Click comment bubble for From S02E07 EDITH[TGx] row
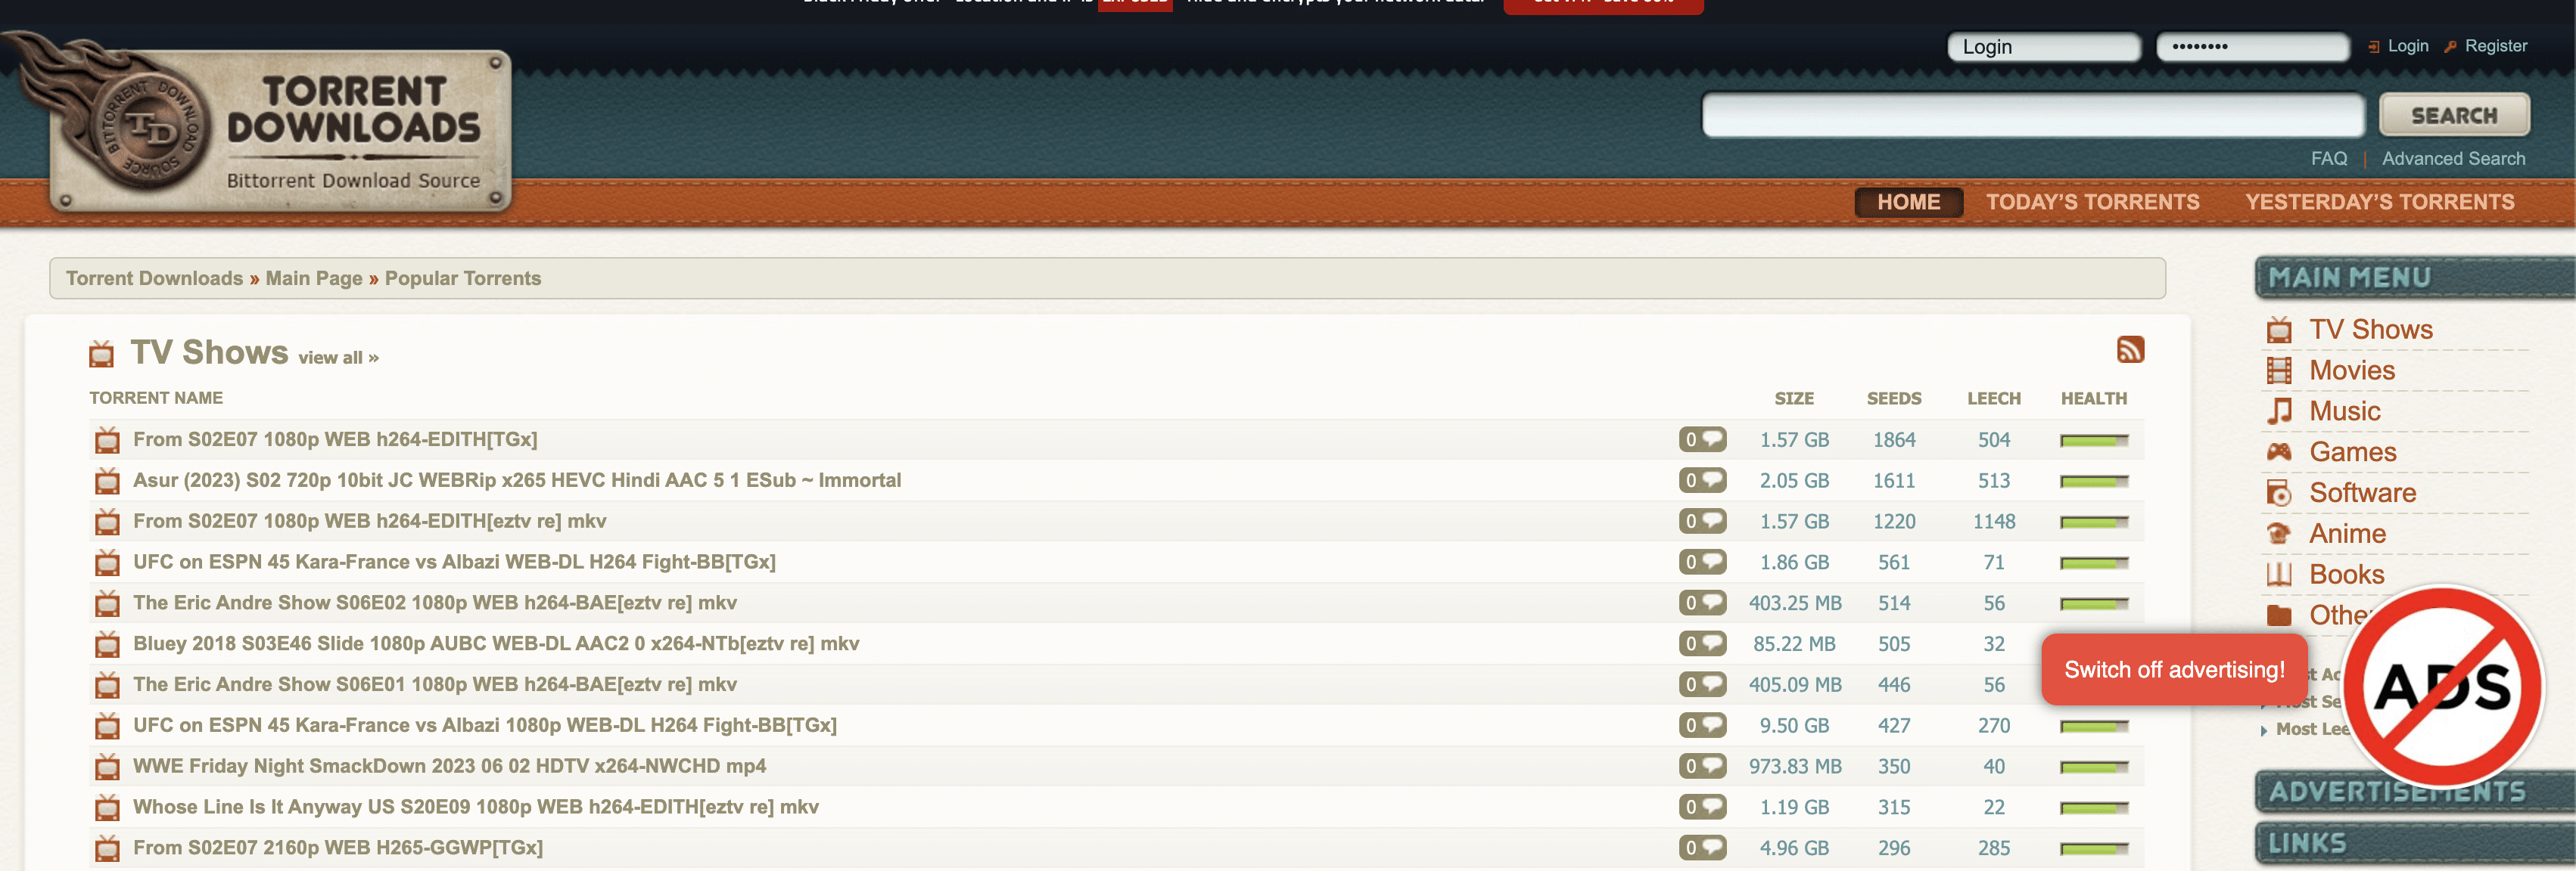2576x871 pixels. 1702,439
